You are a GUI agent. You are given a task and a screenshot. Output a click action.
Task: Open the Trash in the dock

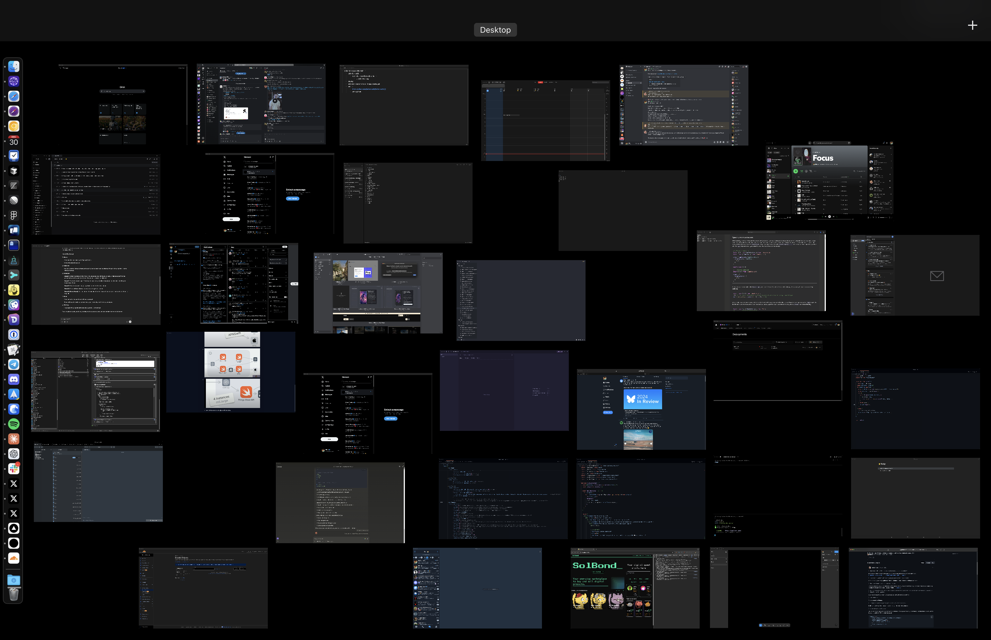pyautogui.click(x=14, y=595)
